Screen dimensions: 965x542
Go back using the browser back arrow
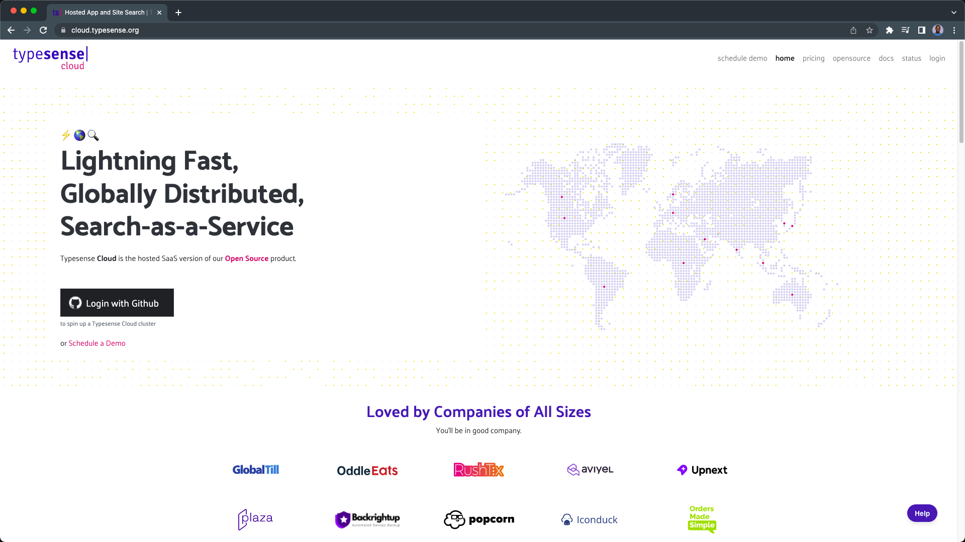coord(11,30)
